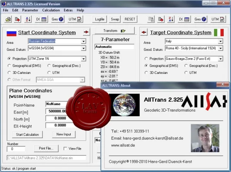Click the right UTM grid button
The image size is (231, 172).
(x=218, y=19)
